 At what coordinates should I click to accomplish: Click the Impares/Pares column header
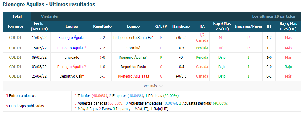(x=249, y=26)
